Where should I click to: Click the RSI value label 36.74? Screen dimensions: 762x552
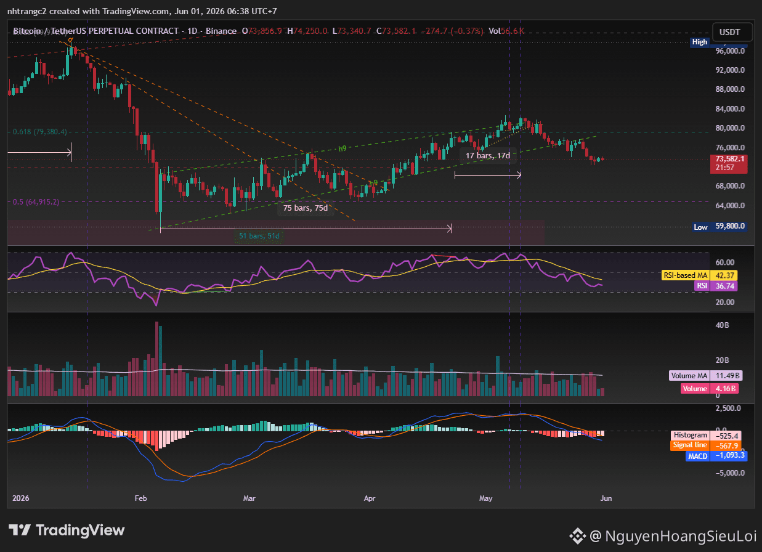[723, 286]
